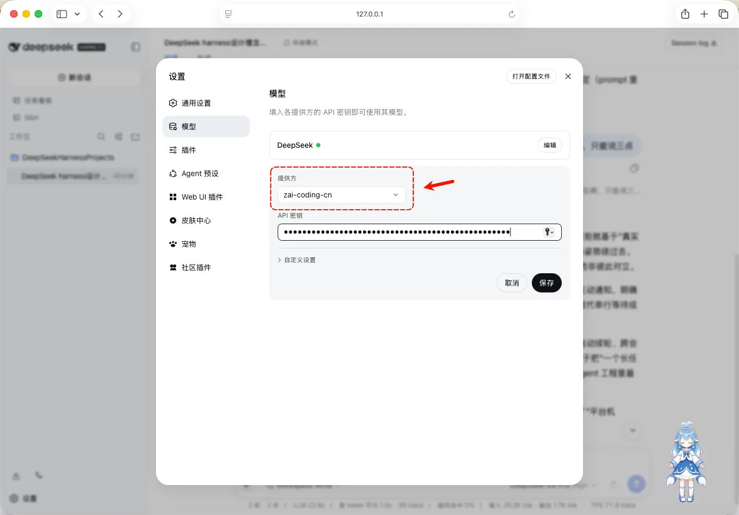Click the blue-haired pet mascot figure
The image size is (739, 515).
687,462
